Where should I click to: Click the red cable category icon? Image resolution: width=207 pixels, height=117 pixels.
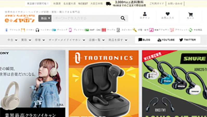(104, 30)
